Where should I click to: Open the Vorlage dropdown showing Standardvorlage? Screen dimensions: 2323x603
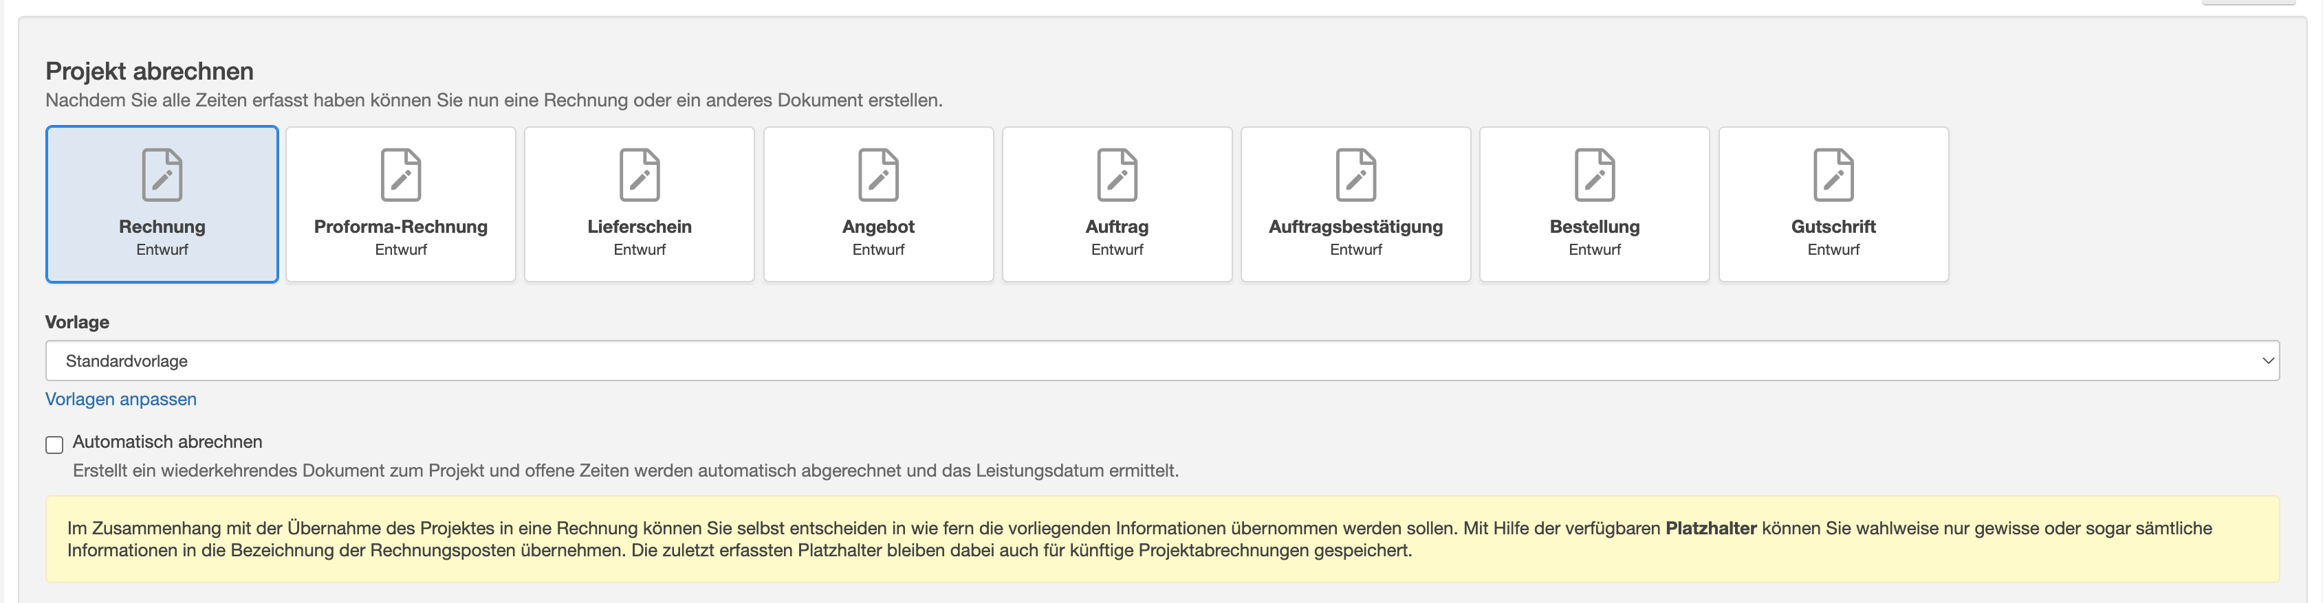pos(1162,361)
